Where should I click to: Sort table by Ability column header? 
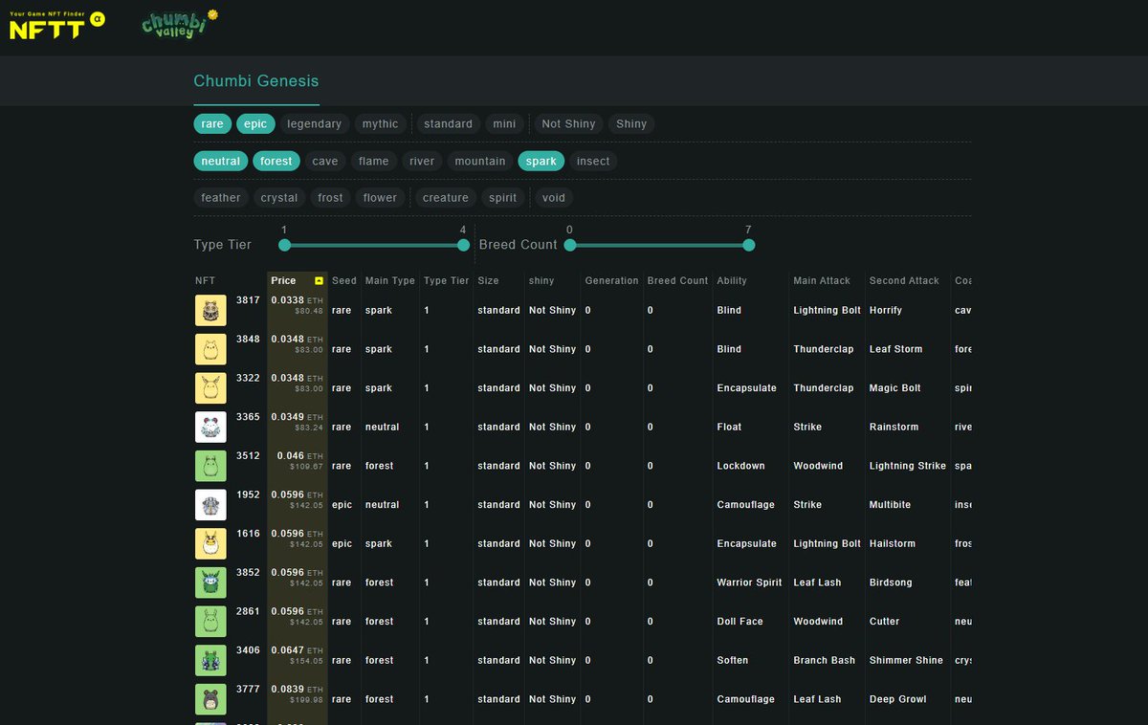(732, 280)
